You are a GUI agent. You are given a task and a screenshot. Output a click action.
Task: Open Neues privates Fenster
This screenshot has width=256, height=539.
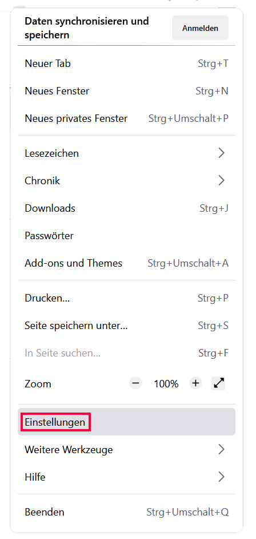[127, 118]
